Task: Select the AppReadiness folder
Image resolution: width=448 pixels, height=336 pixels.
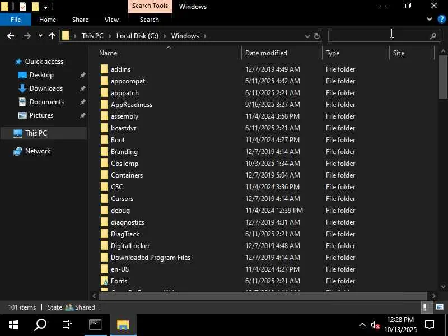Action: pyautogui.click(x=132, y=105)
